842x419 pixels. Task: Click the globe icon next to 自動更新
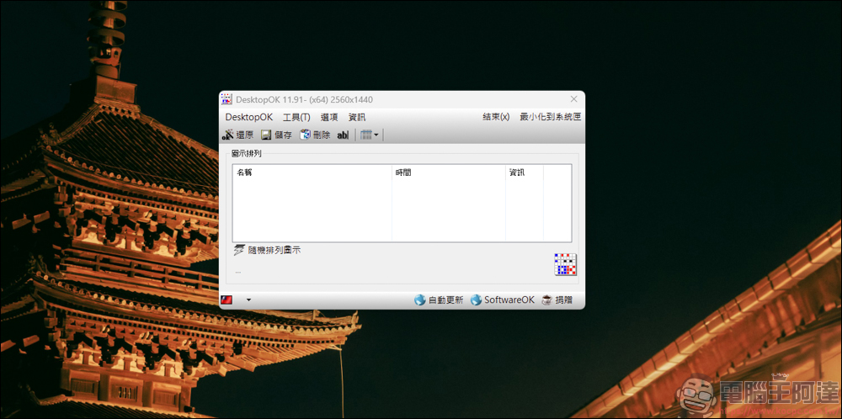pos(420,300)
